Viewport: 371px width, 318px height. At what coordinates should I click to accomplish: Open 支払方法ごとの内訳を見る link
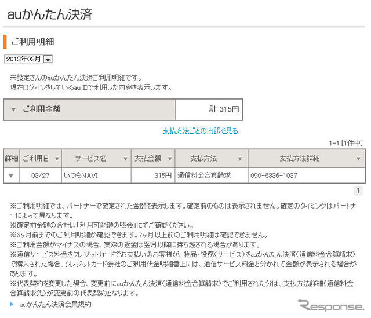200,131
